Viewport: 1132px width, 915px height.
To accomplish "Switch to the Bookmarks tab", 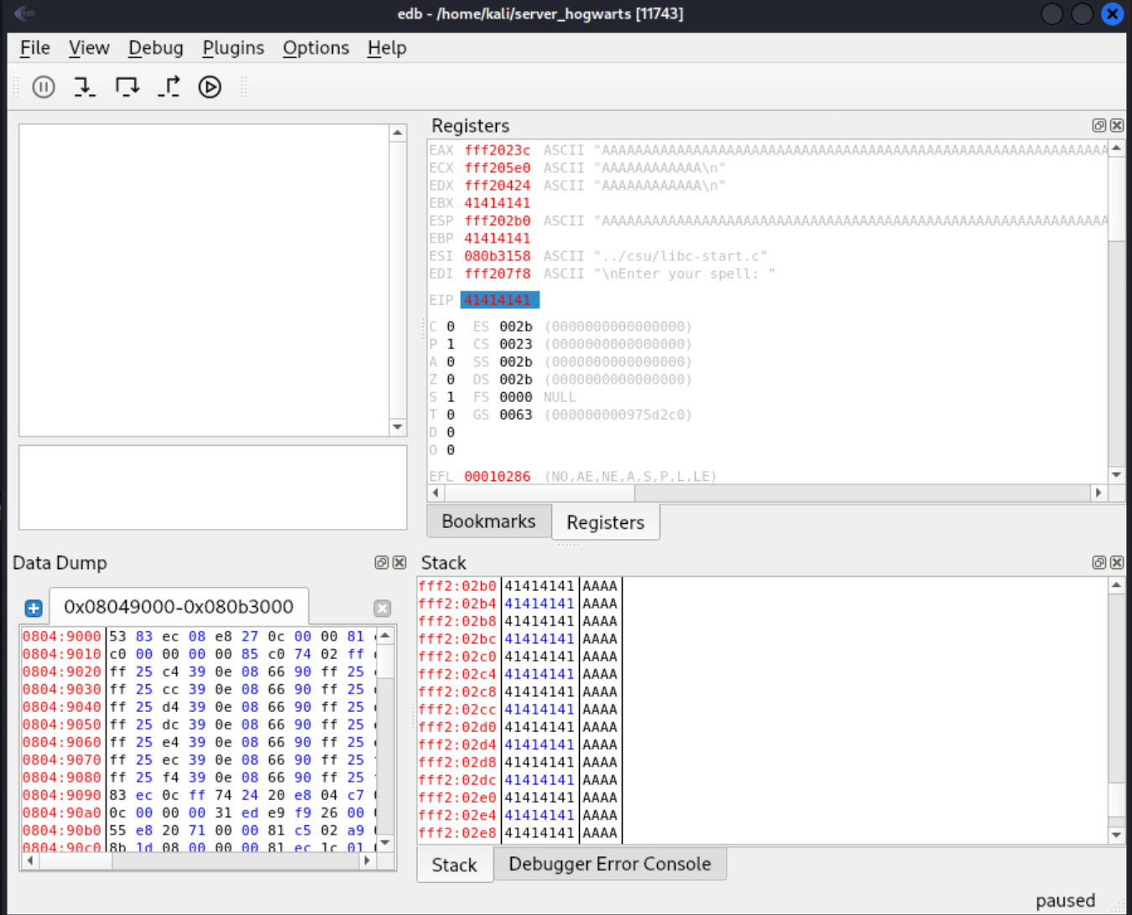I will (x=488, y=521).
